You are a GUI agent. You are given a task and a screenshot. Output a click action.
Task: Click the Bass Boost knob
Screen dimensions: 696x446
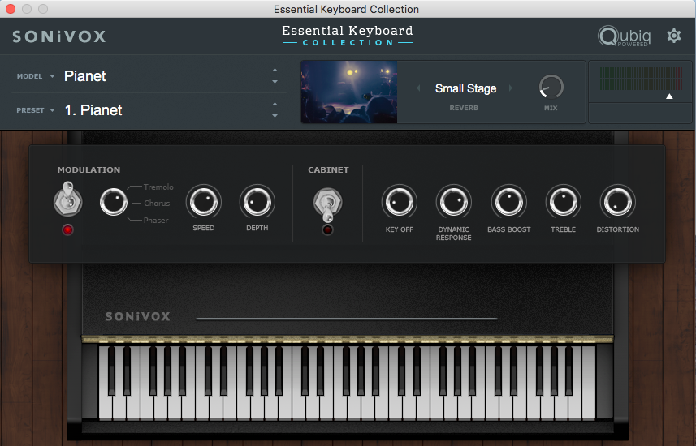[x=508, y=201]
